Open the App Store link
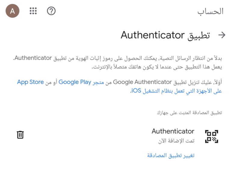This screenshot has height=170, width=231. 30,82
